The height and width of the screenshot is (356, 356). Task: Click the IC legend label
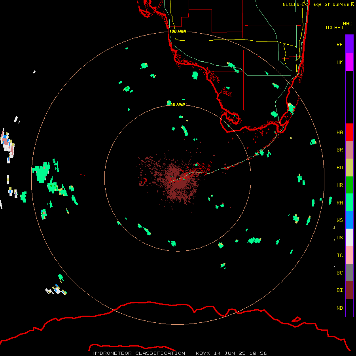(x=339, y=256)
